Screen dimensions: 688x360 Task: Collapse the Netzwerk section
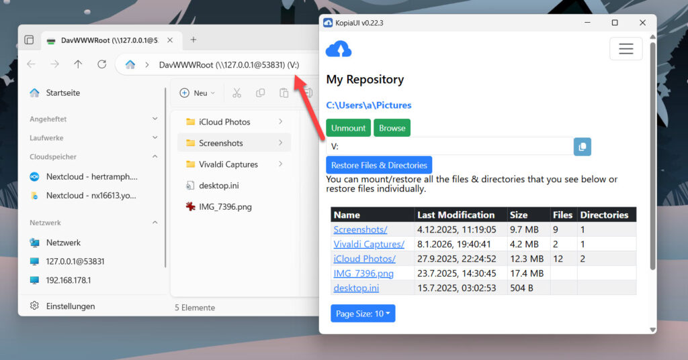(155, 223)
